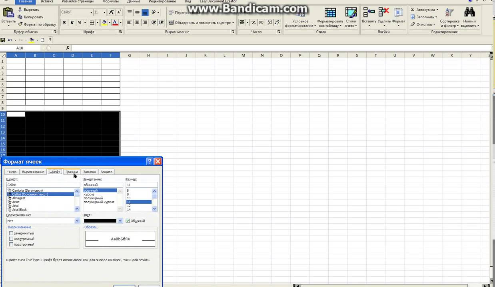Open the Формулы ribbon tab

pos(111,2)
